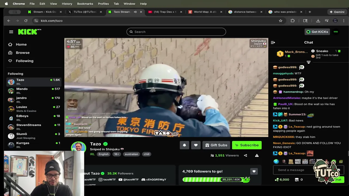Image resolution: width=349 pixels, height=196 pixels.
Task: Open the Apple menu
Action: [x=6, y=4]
